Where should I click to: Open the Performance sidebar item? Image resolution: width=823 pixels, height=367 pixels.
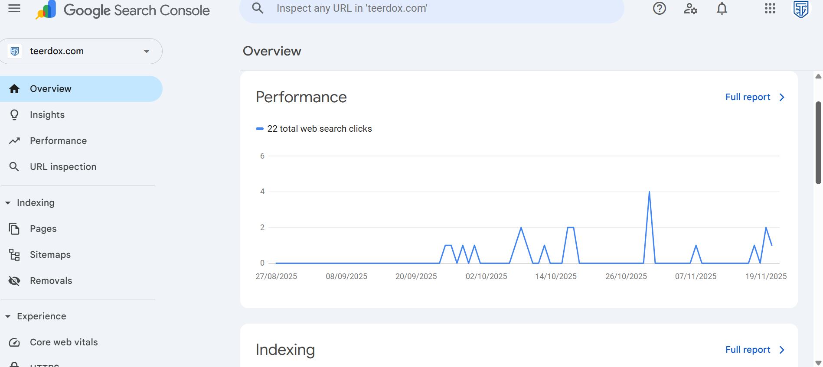58,141
